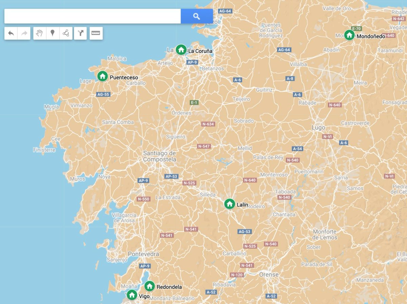Click the Santiago de Compostela city label
Image resolution: width=407 pixels, height=304 pixels.
(159, 156)
